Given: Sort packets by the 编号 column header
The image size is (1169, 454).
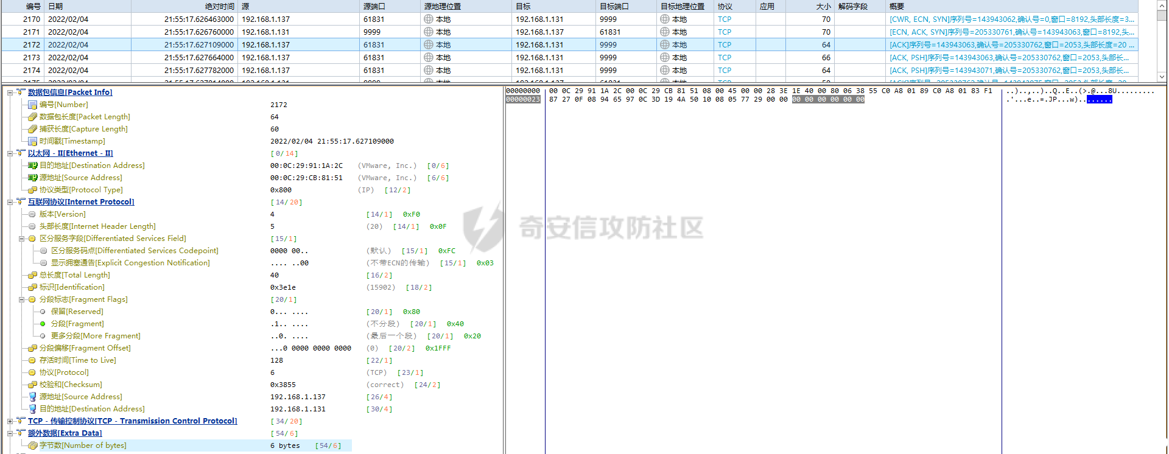Looking at the screenshot, I should pyautogui.click(x=23, y=6).
